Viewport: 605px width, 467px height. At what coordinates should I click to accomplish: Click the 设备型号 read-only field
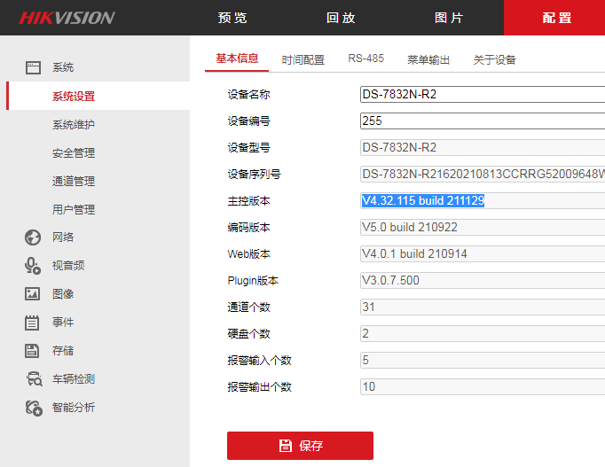click(x=483, y=148)
